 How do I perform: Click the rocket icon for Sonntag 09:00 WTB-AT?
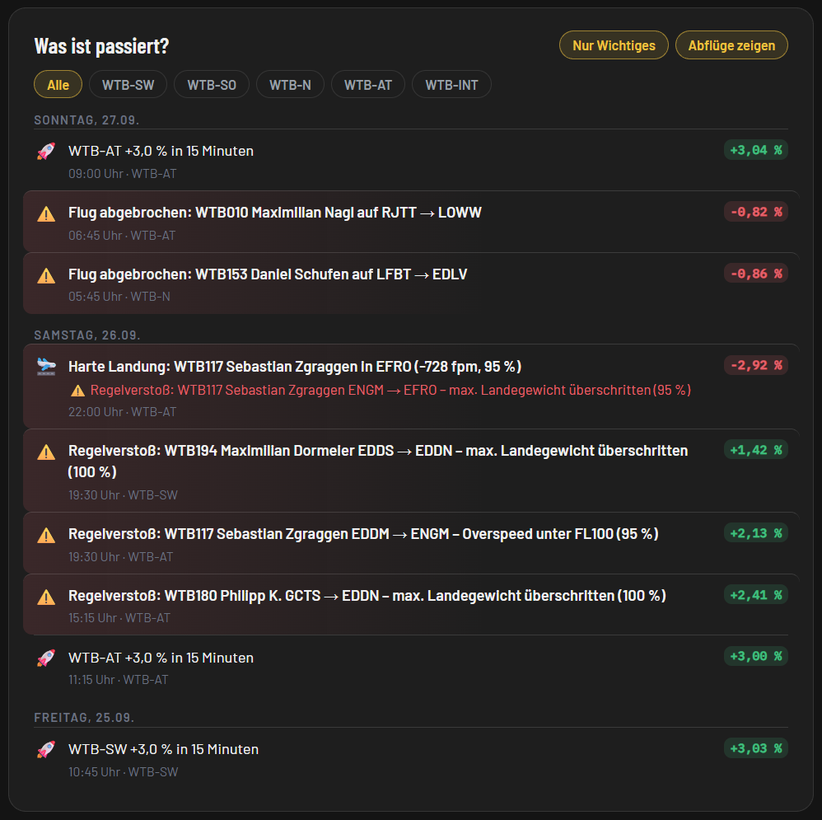46,152
